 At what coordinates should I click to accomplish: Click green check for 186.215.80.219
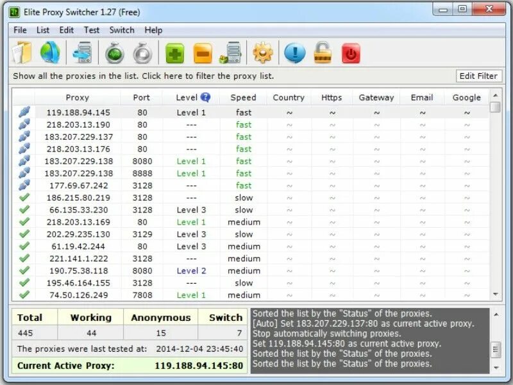coord(24,198)
